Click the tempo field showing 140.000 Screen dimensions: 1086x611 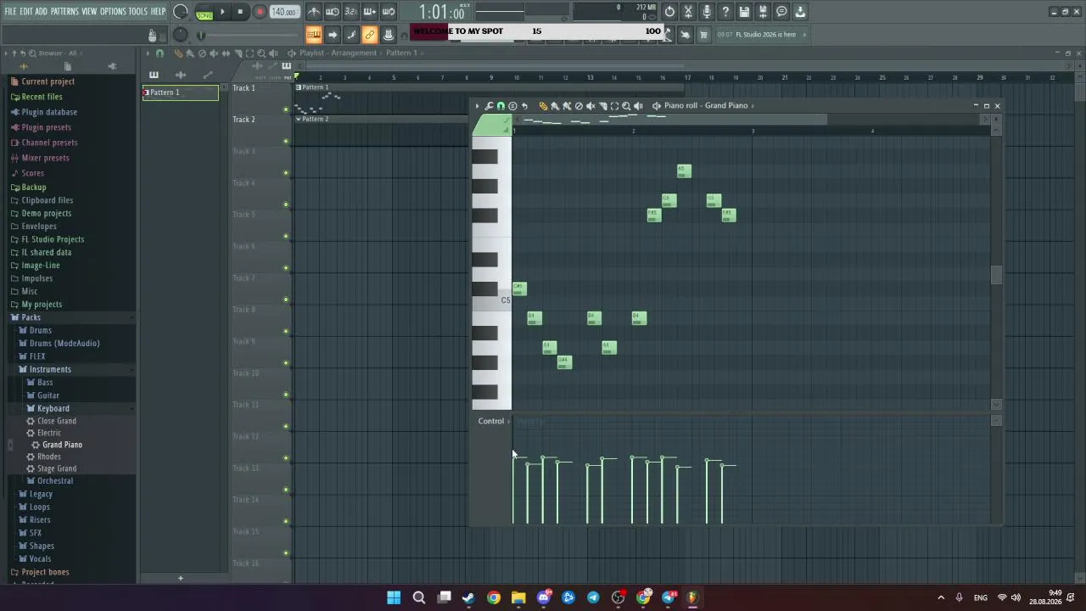(284, 12)
